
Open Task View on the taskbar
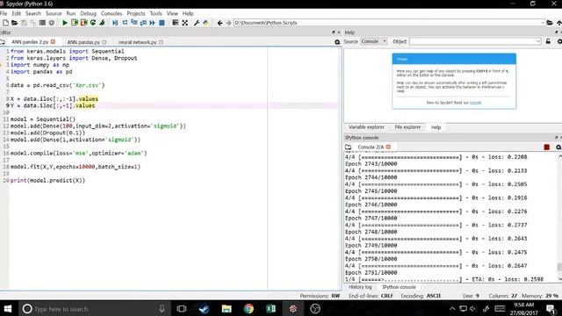[x=182, y=308]
